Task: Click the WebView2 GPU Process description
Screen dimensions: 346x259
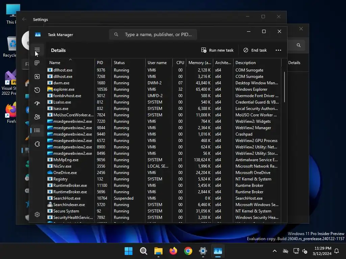Action: coord(256,141)
